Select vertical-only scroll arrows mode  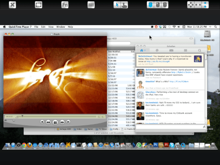(205, 5)
